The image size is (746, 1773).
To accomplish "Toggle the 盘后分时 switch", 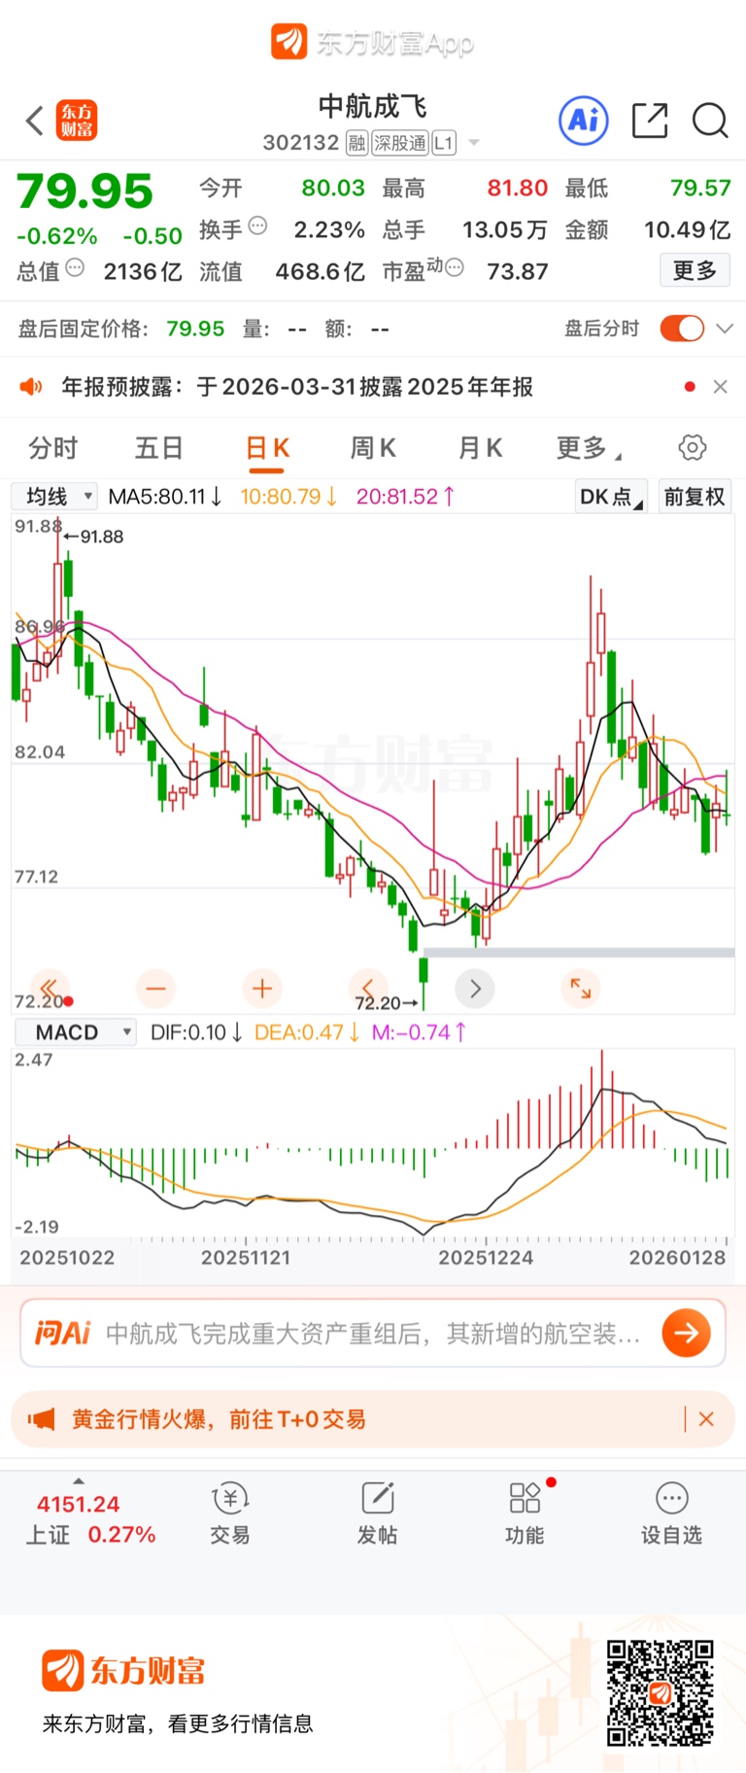I will click(682, 329).
